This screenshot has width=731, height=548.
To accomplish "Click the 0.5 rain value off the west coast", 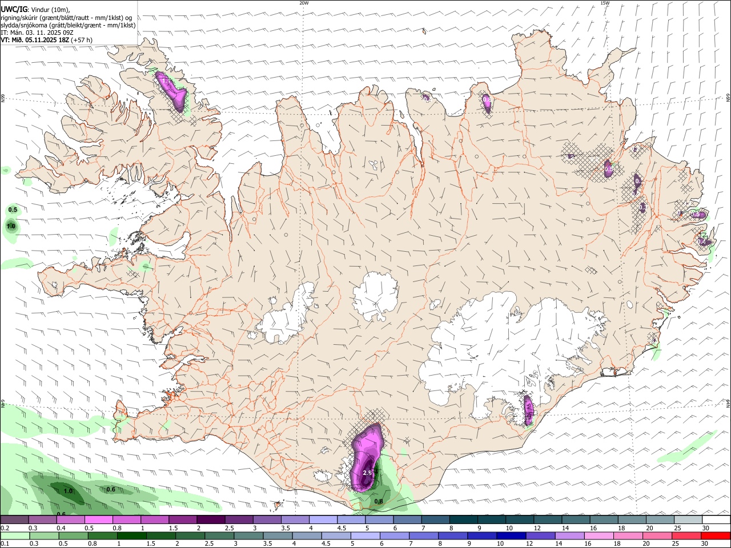I will click(x=13, y=210).
